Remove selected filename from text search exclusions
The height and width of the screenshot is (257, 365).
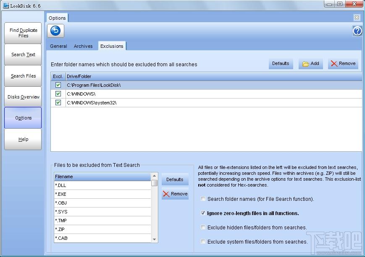[175, 194]
